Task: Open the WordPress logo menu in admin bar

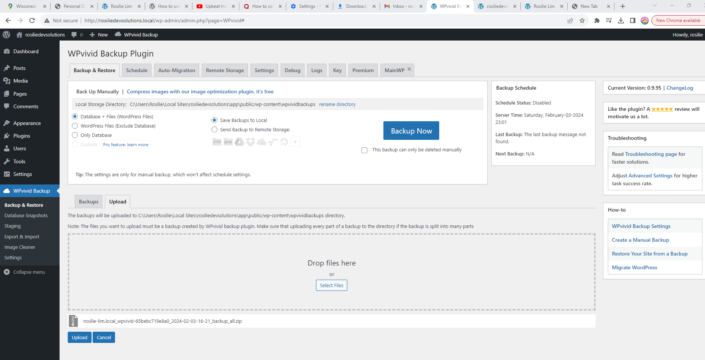Action: 6,35
